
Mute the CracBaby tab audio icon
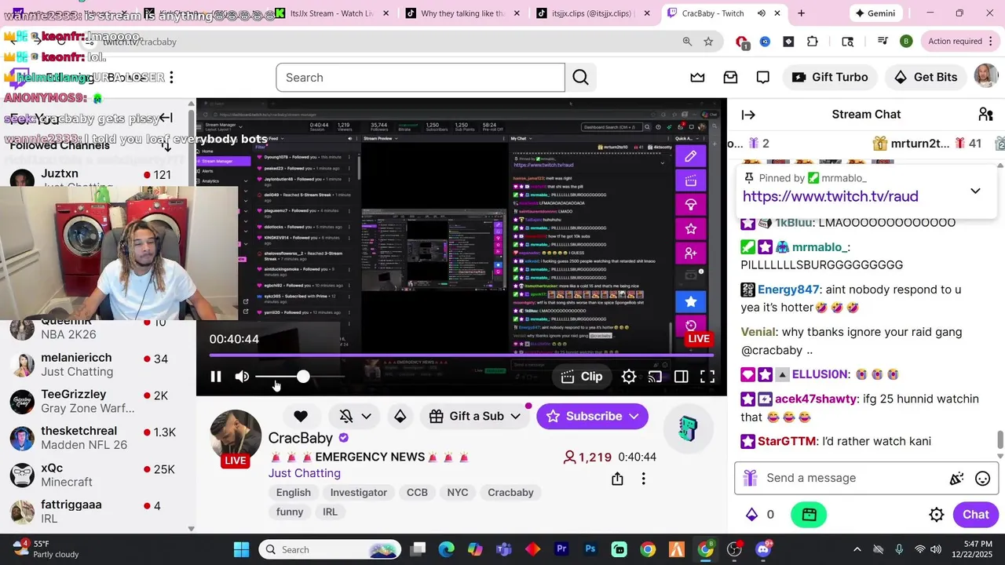coord(761,13)
